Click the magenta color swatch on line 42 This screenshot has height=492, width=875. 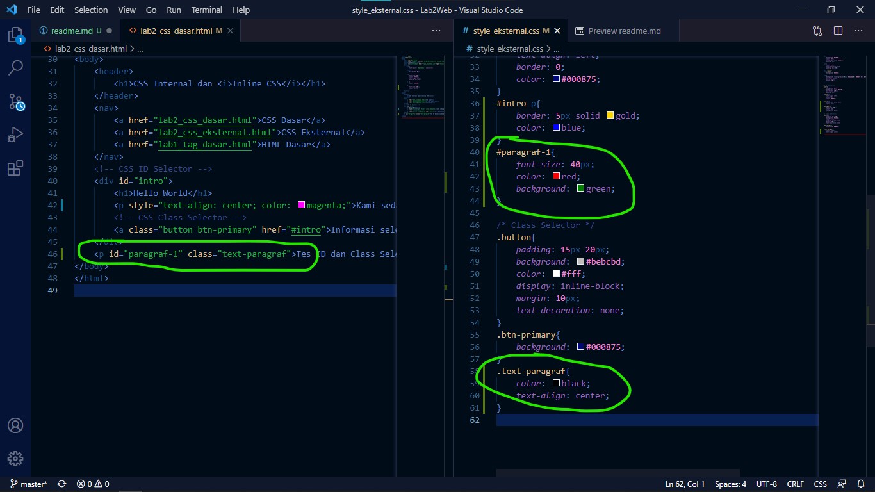click(x=300, y=205)
